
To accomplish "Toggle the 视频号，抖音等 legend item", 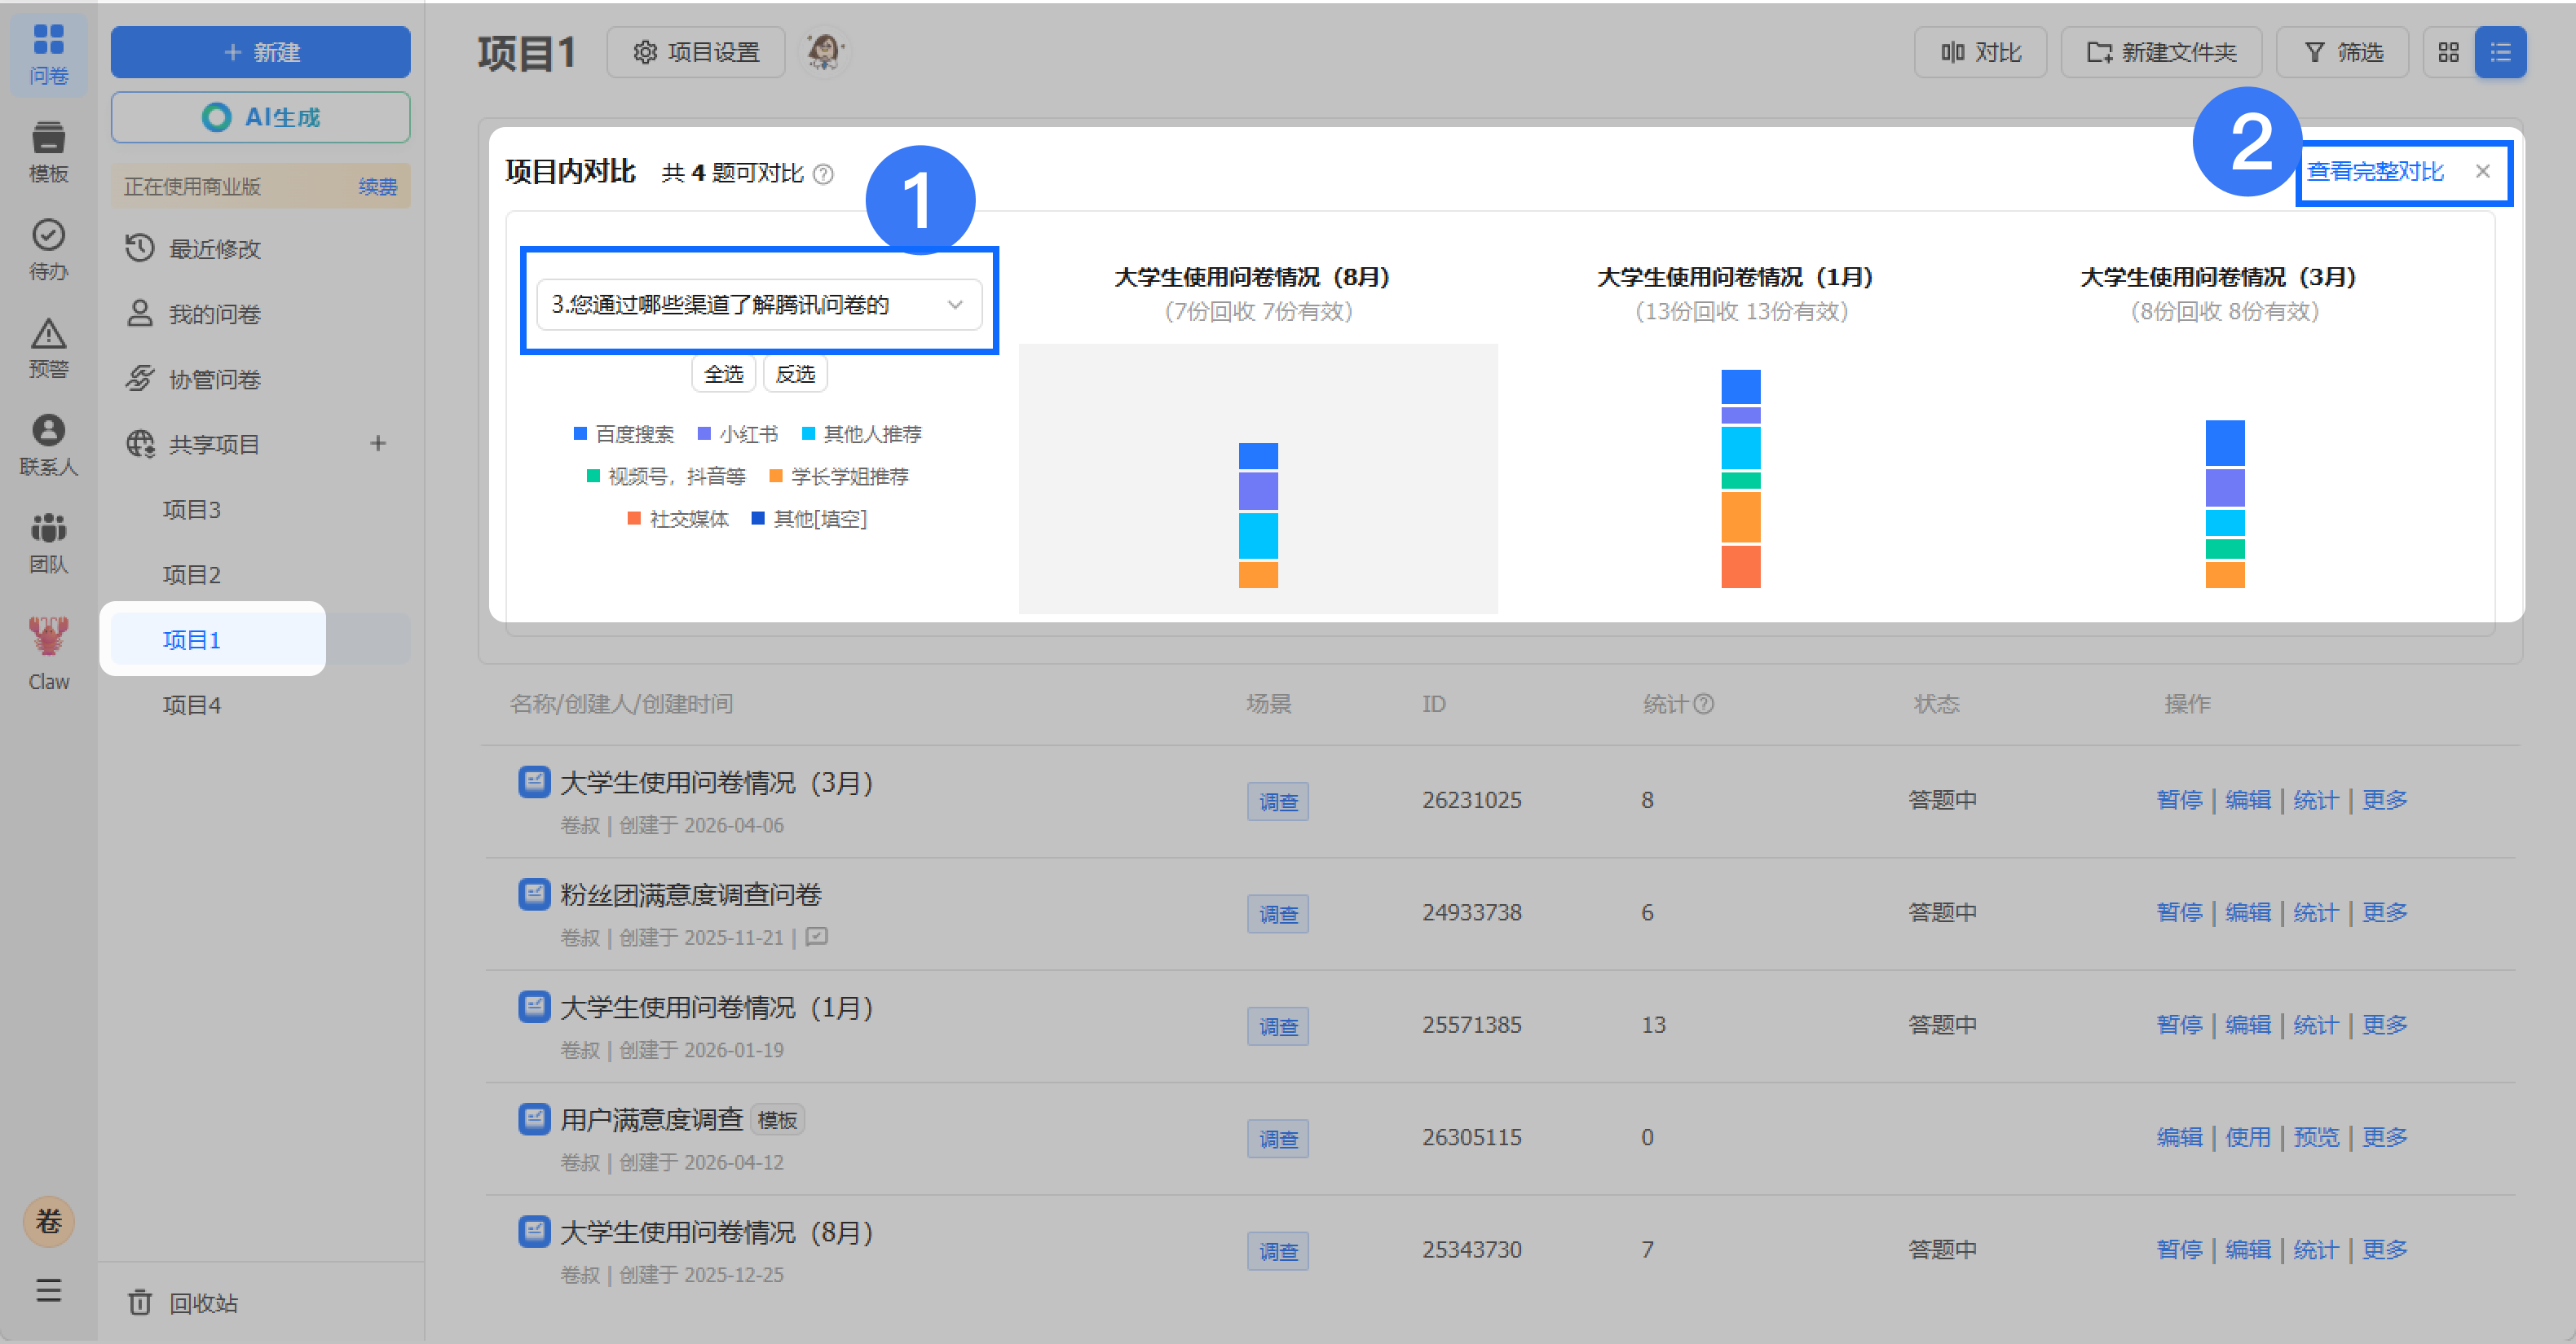I will (666, 477).
